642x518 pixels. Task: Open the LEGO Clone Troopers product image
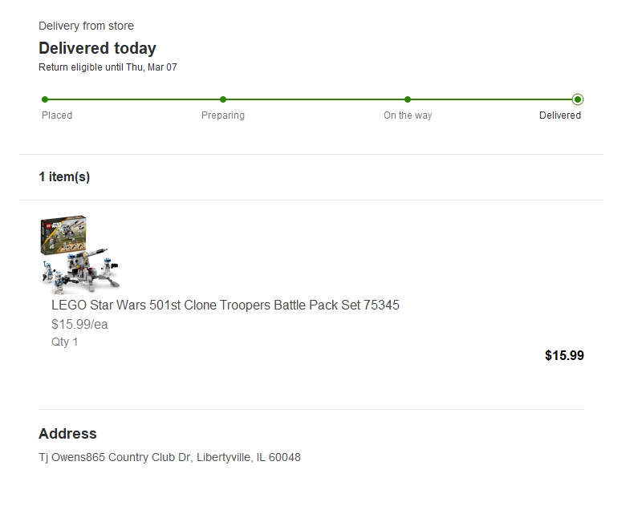[80, 254]
